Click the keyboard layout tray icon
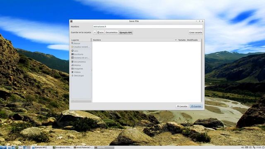This screenshot has height=149, width=265. point(247,147)
